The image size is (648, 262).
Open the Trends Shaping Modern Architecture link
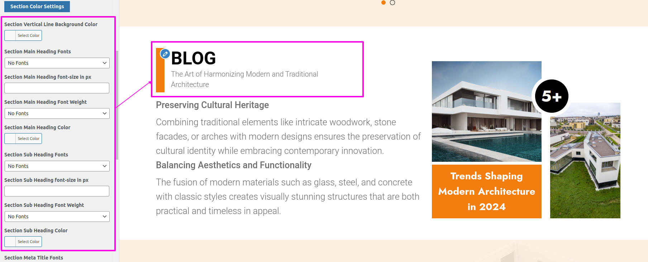486,191
